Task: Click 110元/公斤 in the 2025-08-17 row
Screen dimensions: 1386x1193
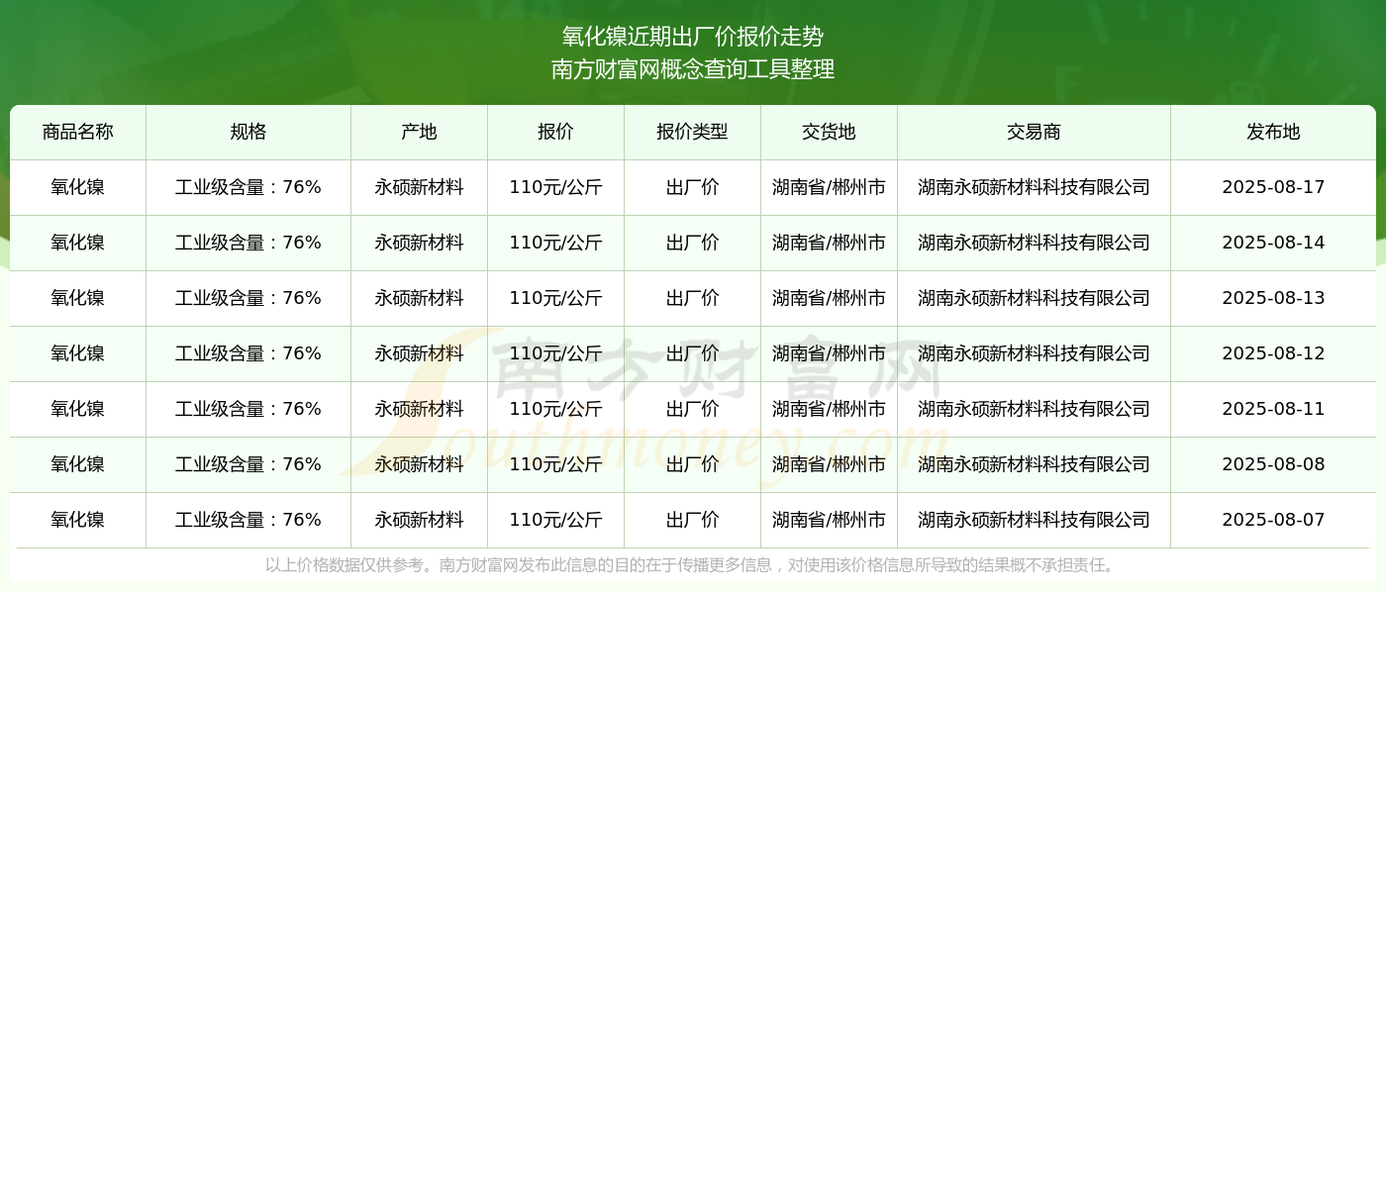Action: [556, 187]
